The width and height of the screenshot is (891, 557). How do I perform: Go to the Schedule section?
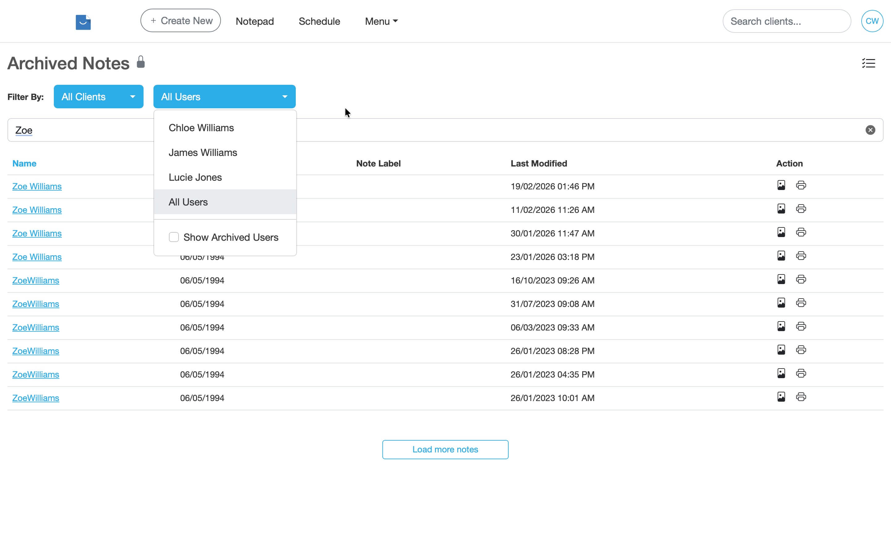[x=319, y=21]
